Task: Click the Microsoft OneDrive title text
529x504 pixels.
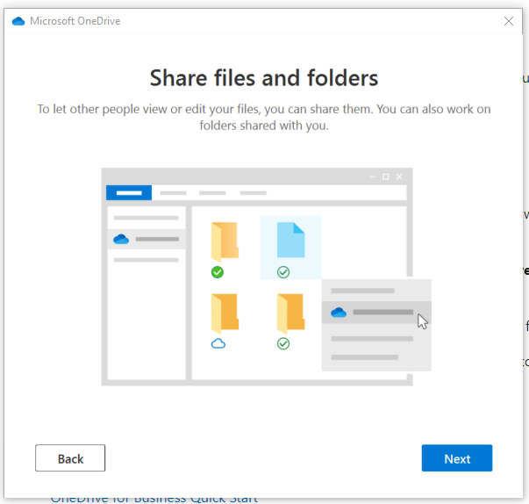Action: coord(75,21)
